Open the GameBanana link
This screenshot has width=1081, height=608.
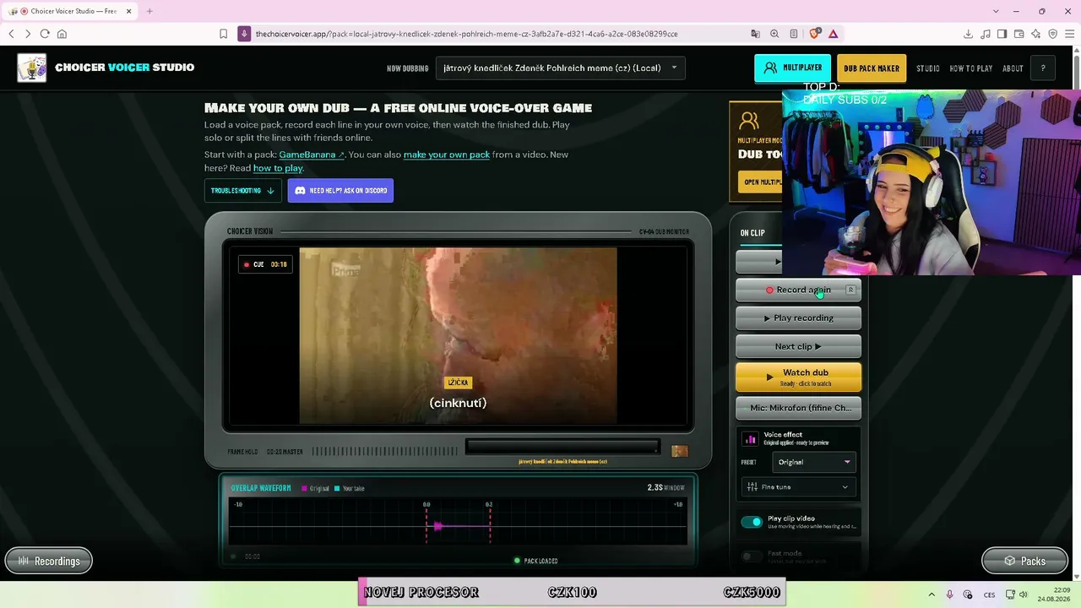click(312, 155)
